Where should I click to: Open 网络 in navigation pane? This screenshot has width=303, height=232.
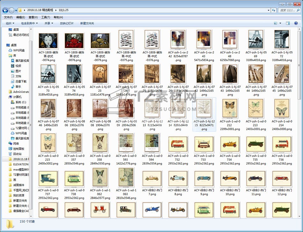coord(14,144)
